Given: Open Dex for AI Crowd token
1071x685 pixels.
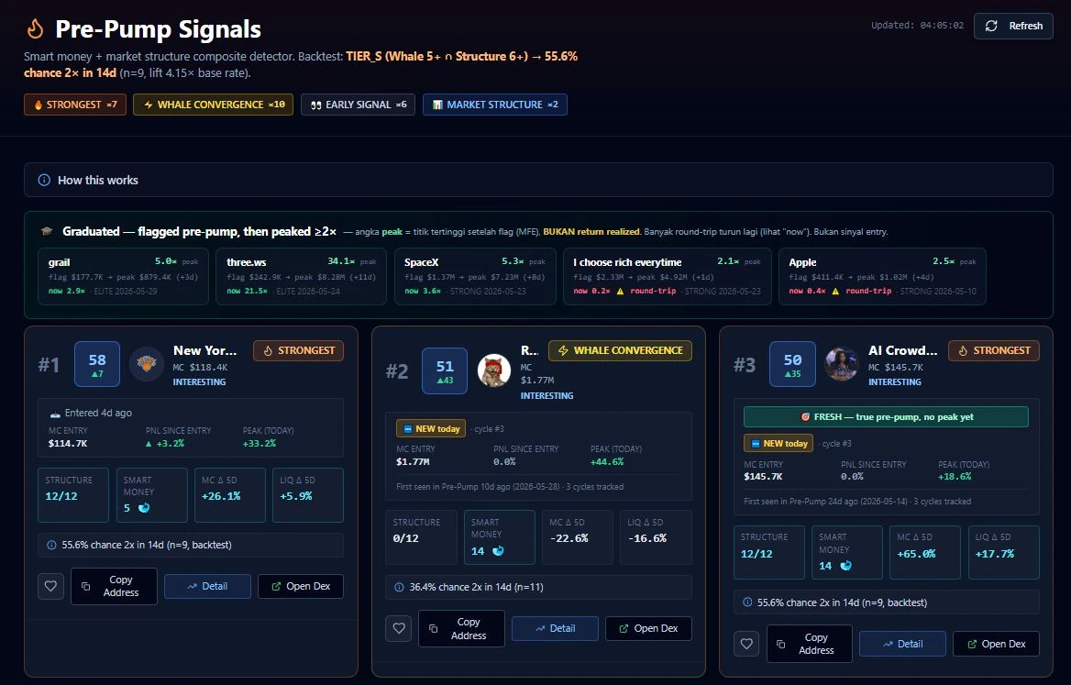Looking at the screenshot, I should pyautogui.click(x=996, y=644).
